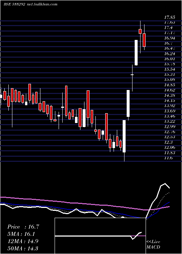Click the 12.99 price axis label
The height and width of the screenshot is (254, 182).
(x=170, y=127)
